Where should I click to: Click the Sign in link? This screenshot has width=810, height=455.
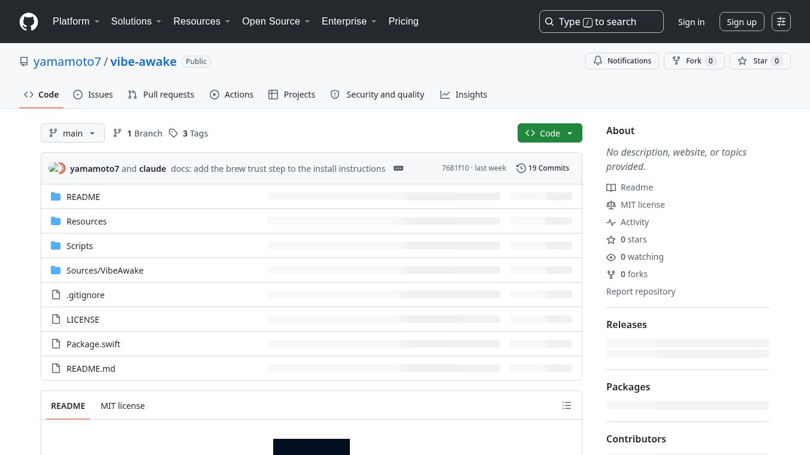pyautogui.click(x=691, y=22)
